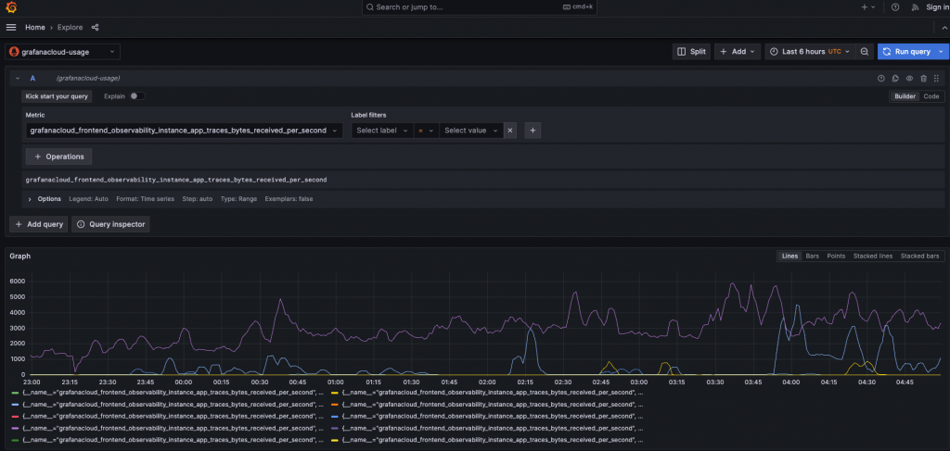This screenshot has width=950, height=451.
Task: Duplicate query A with the copy icon
Action: 895,78
